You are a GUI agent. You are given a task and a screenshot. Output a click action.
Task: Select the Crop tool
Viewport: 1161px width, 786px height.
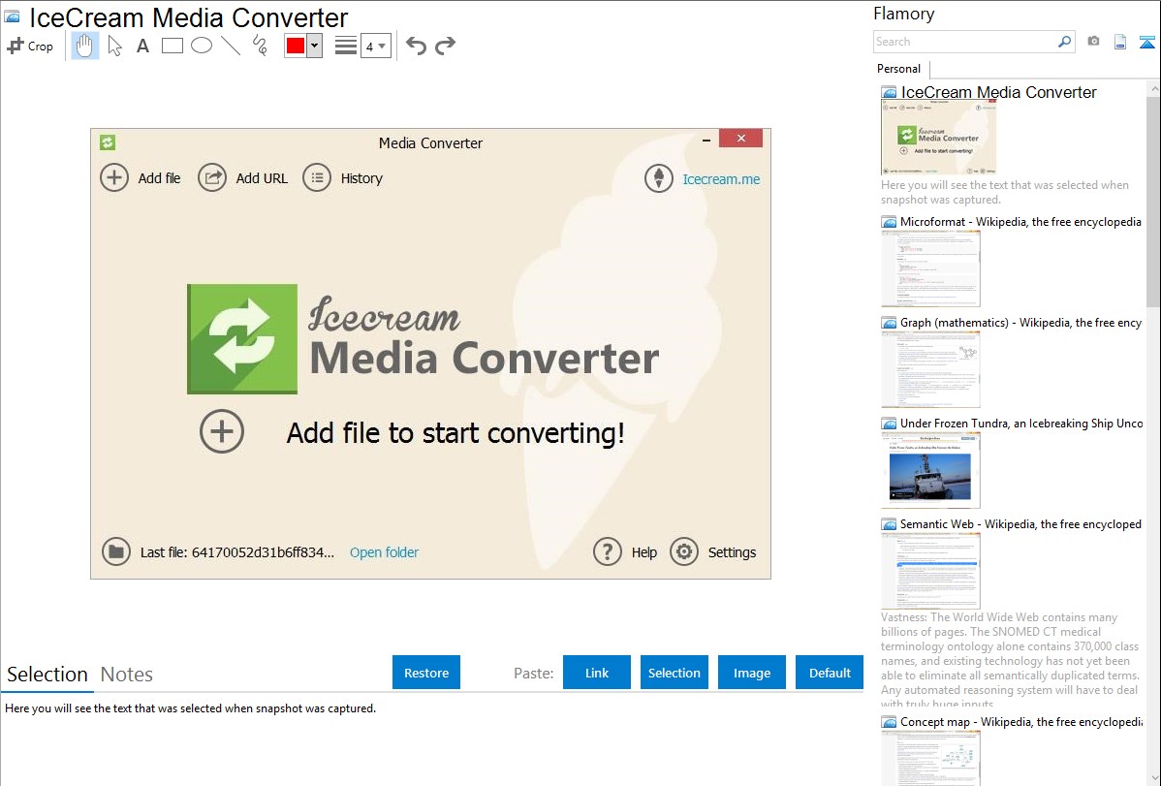coord(30,46)
